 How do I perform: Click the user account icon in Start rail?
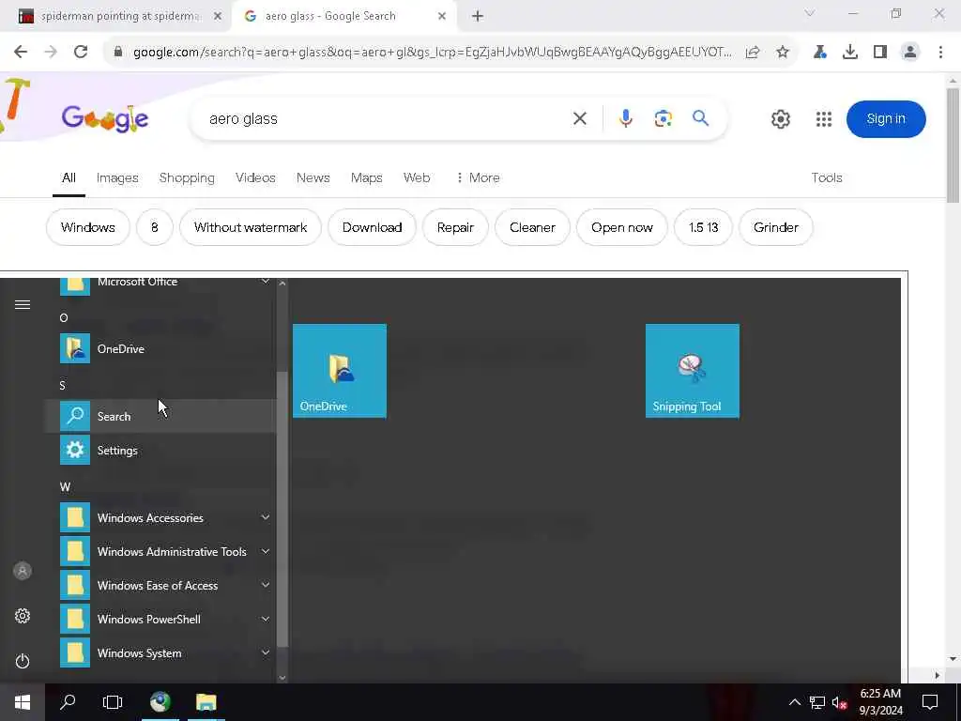[23, 571]
